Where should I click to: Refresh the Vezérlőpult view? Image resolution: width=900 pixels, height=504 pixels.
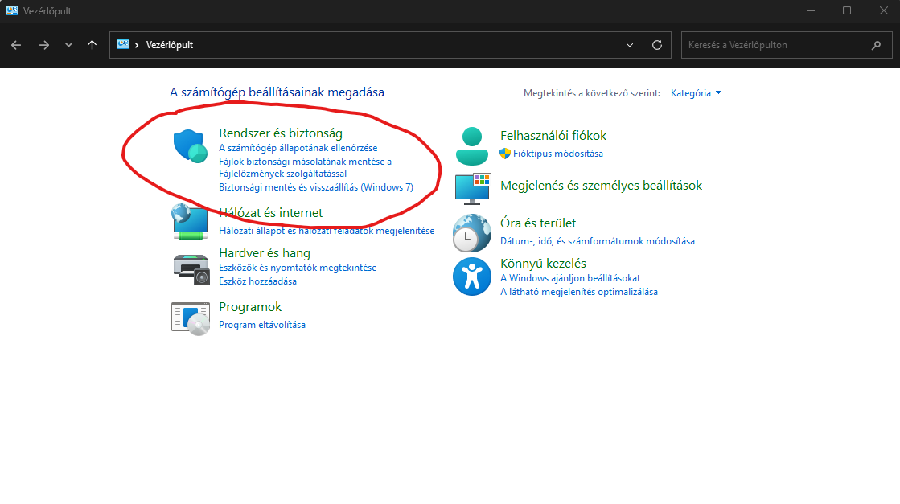[657, 45]
